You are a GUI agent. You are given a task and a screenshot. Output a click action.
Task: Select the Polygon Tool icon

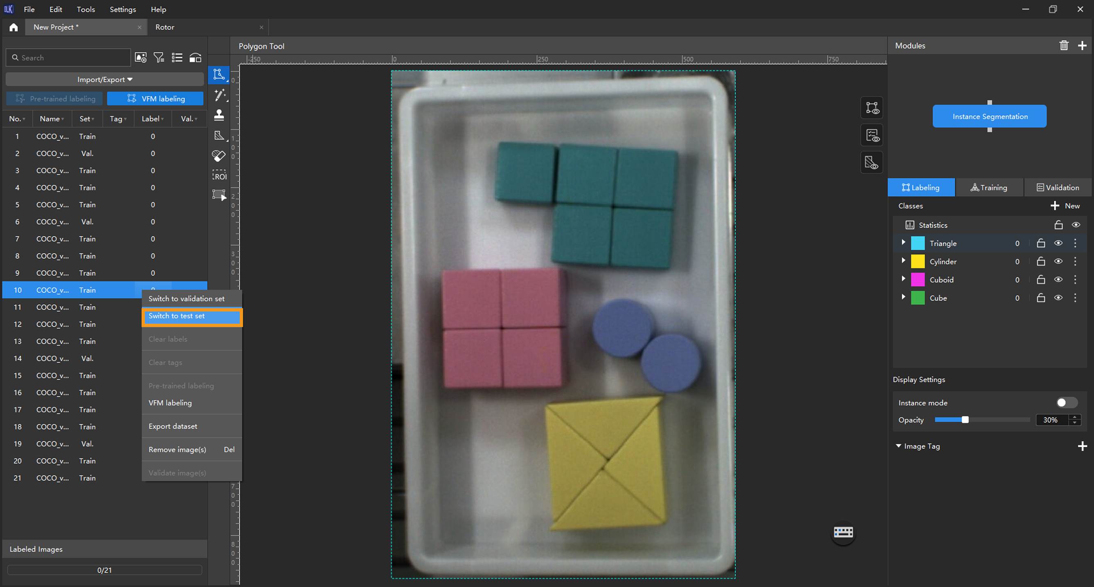[x=219, y=75]
